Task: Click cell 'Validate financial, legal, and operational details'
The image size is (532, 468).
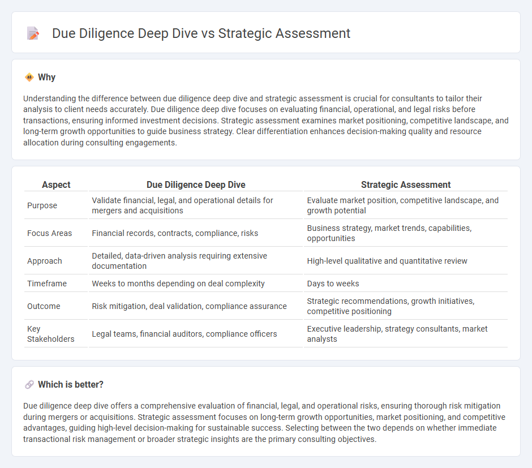Action: (x=196, y=205)
